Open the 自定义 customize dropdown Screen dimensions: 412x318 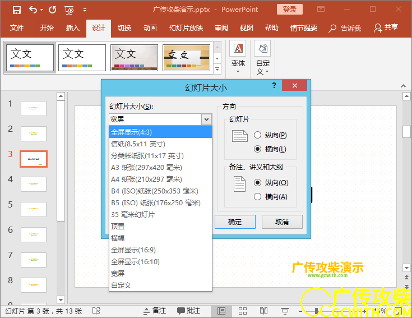(x=263, y=57)
